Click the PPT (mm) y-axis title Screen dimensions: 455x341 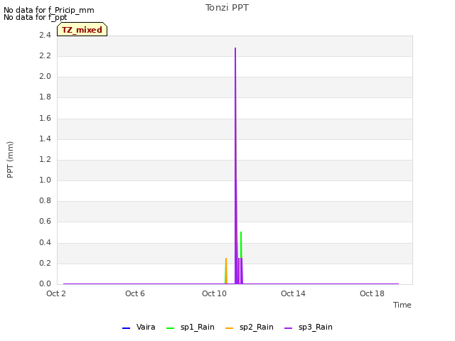[x=10, y=160]
